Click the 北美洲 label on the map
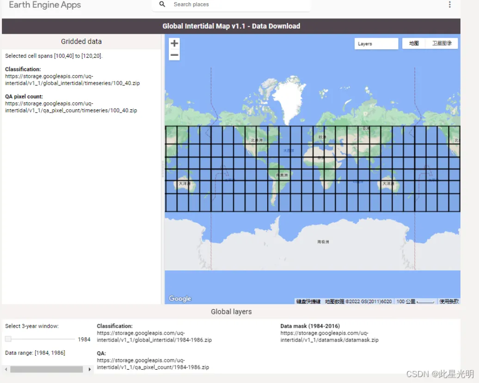Image resolution: width=479 pixels, height=383 pixels. [257, 140]
